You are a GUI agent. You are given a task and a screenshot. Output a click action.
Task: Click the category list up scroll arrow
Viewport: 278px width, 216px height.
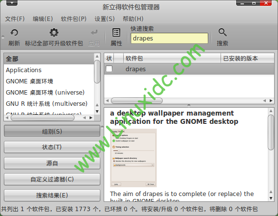97,56
